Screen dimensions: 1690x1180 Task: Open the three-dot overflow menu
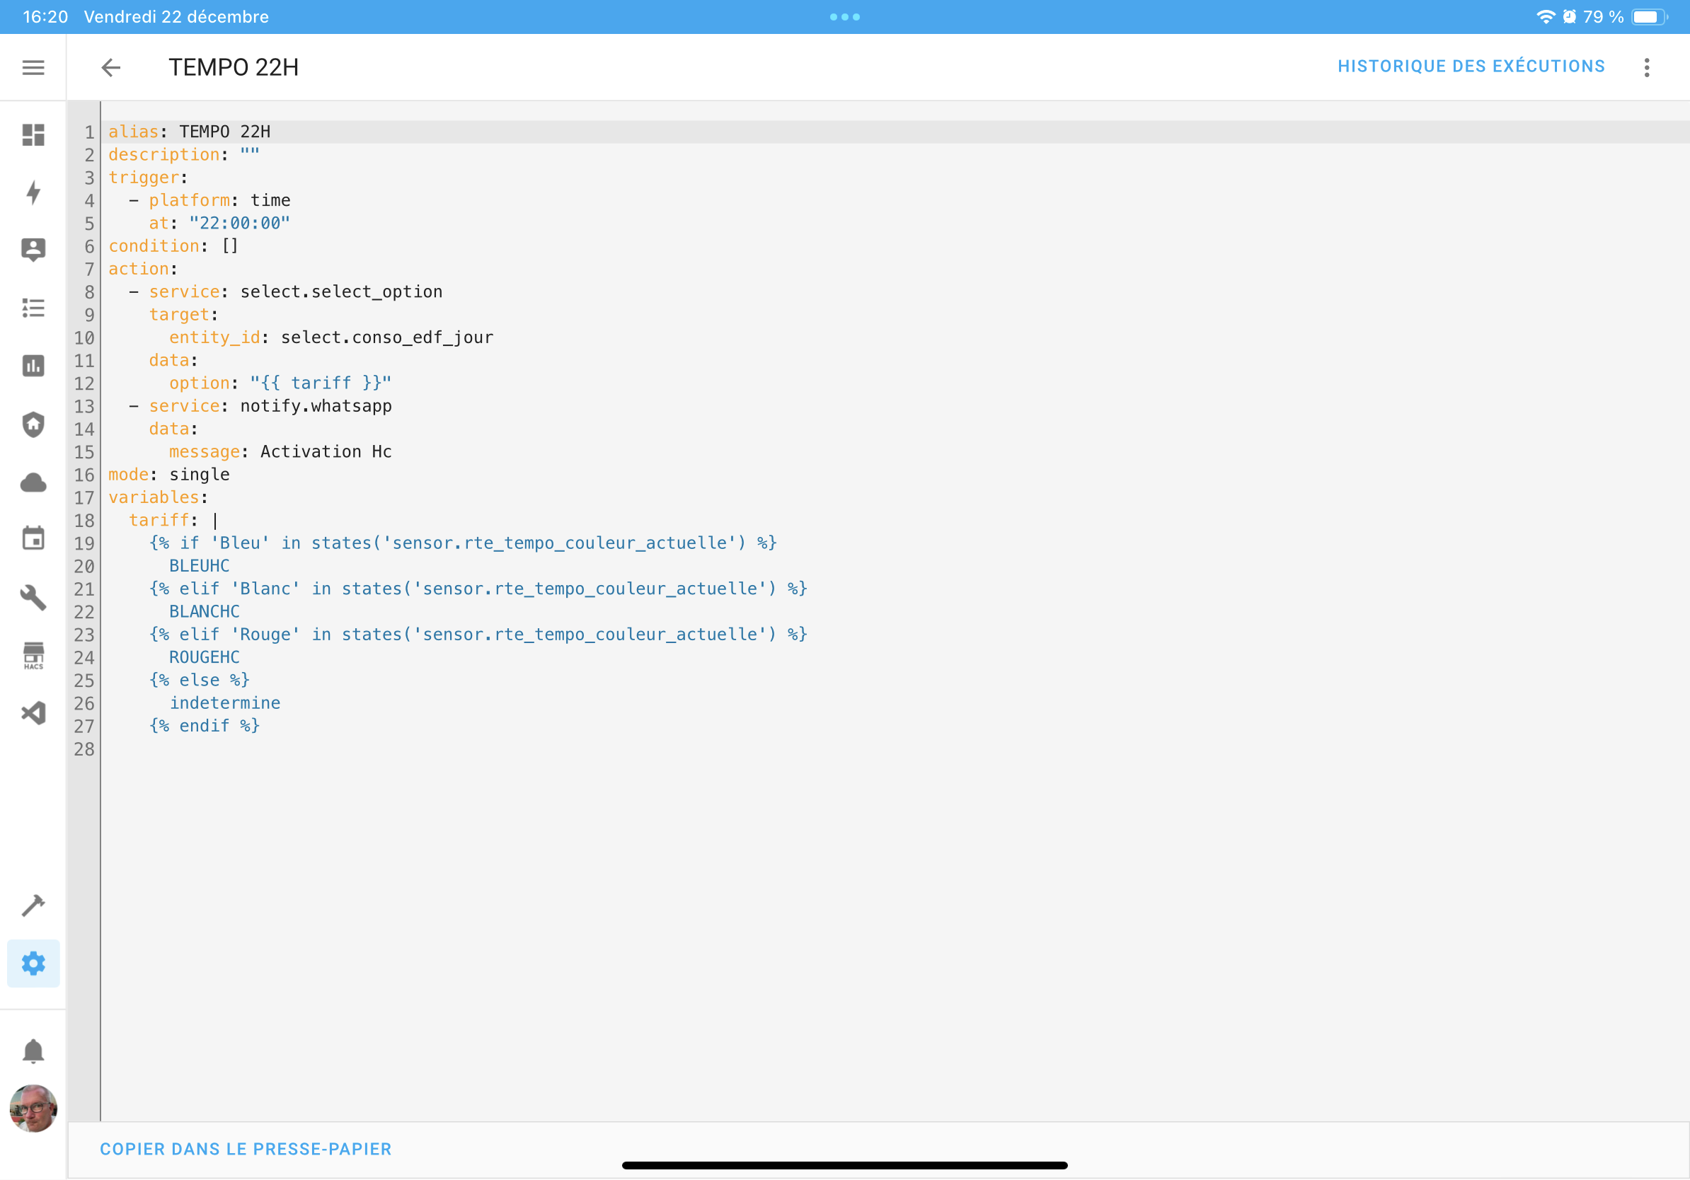[x=1648, y=68]
